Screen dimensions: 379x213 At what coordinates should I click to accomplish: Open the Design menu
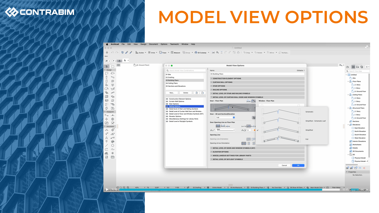click(x=143, y=44)
